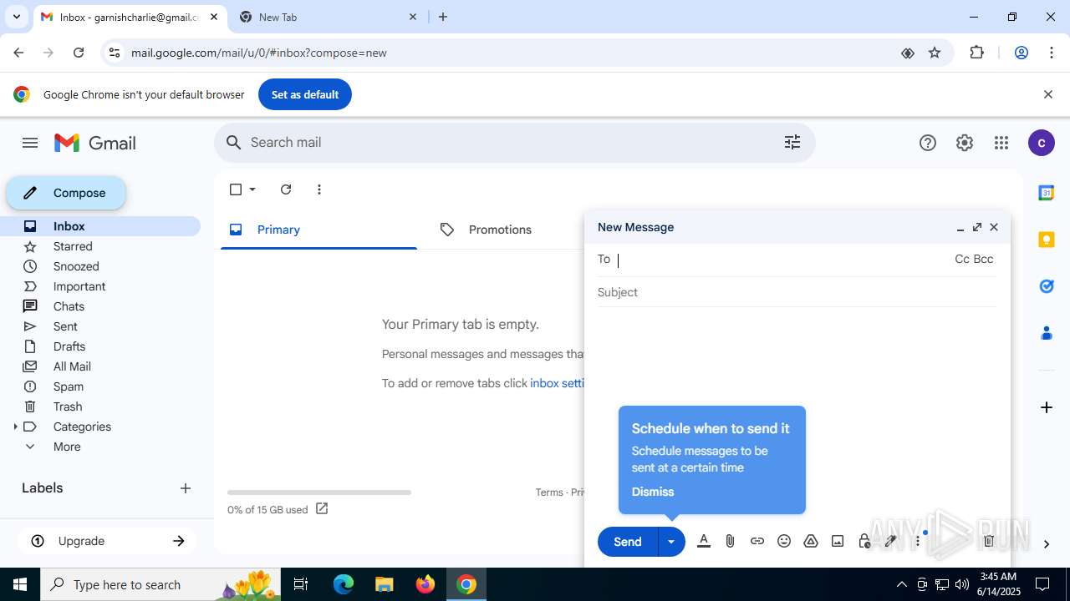Open Google Keep in the side panel
The image size is (1070, 601).
[x=1046, y=240]
